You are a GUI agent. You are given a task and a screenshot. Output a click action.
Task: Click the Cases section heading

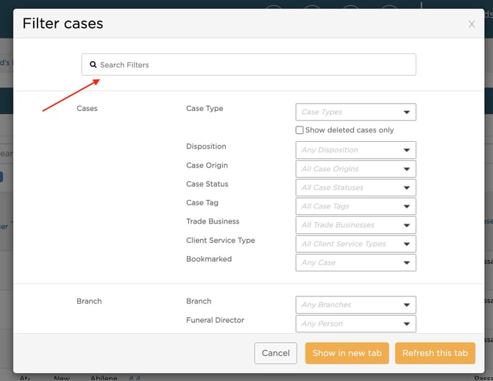coord(87,108)
